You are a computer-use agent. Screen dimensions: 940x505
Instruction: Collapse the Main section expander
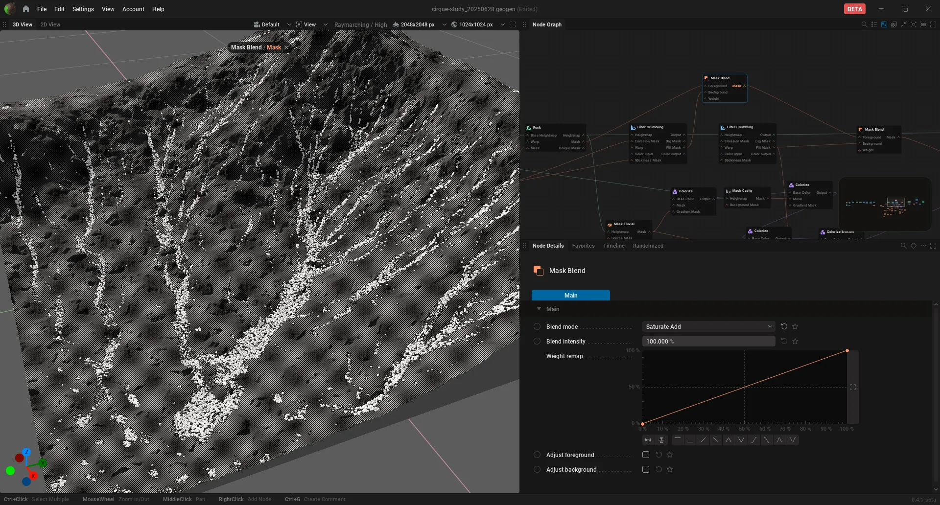[539, 309]
